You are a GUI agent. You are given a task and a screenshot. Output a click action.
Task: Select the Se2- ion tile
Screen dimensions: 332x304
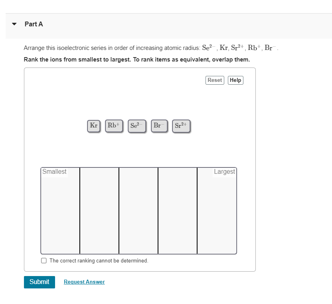137,125
